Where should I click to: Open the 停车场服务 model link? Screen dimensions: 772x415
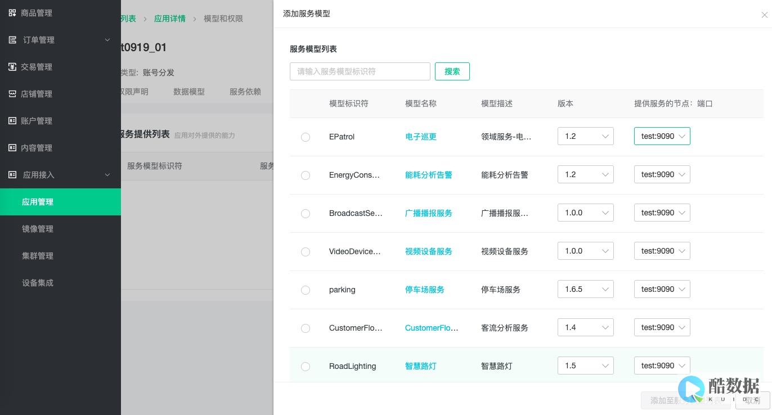click(x=425, y=290)
